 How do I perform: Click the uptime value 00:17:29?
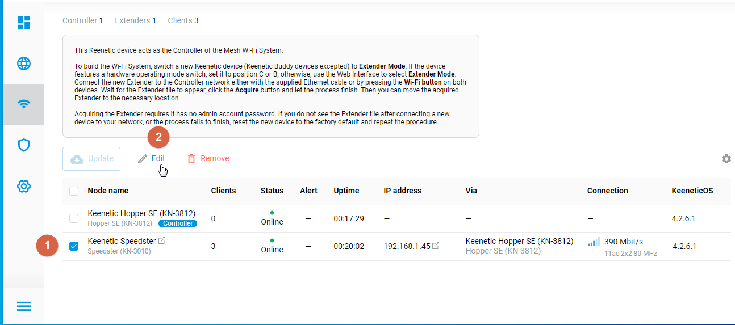tap(349, 218)
